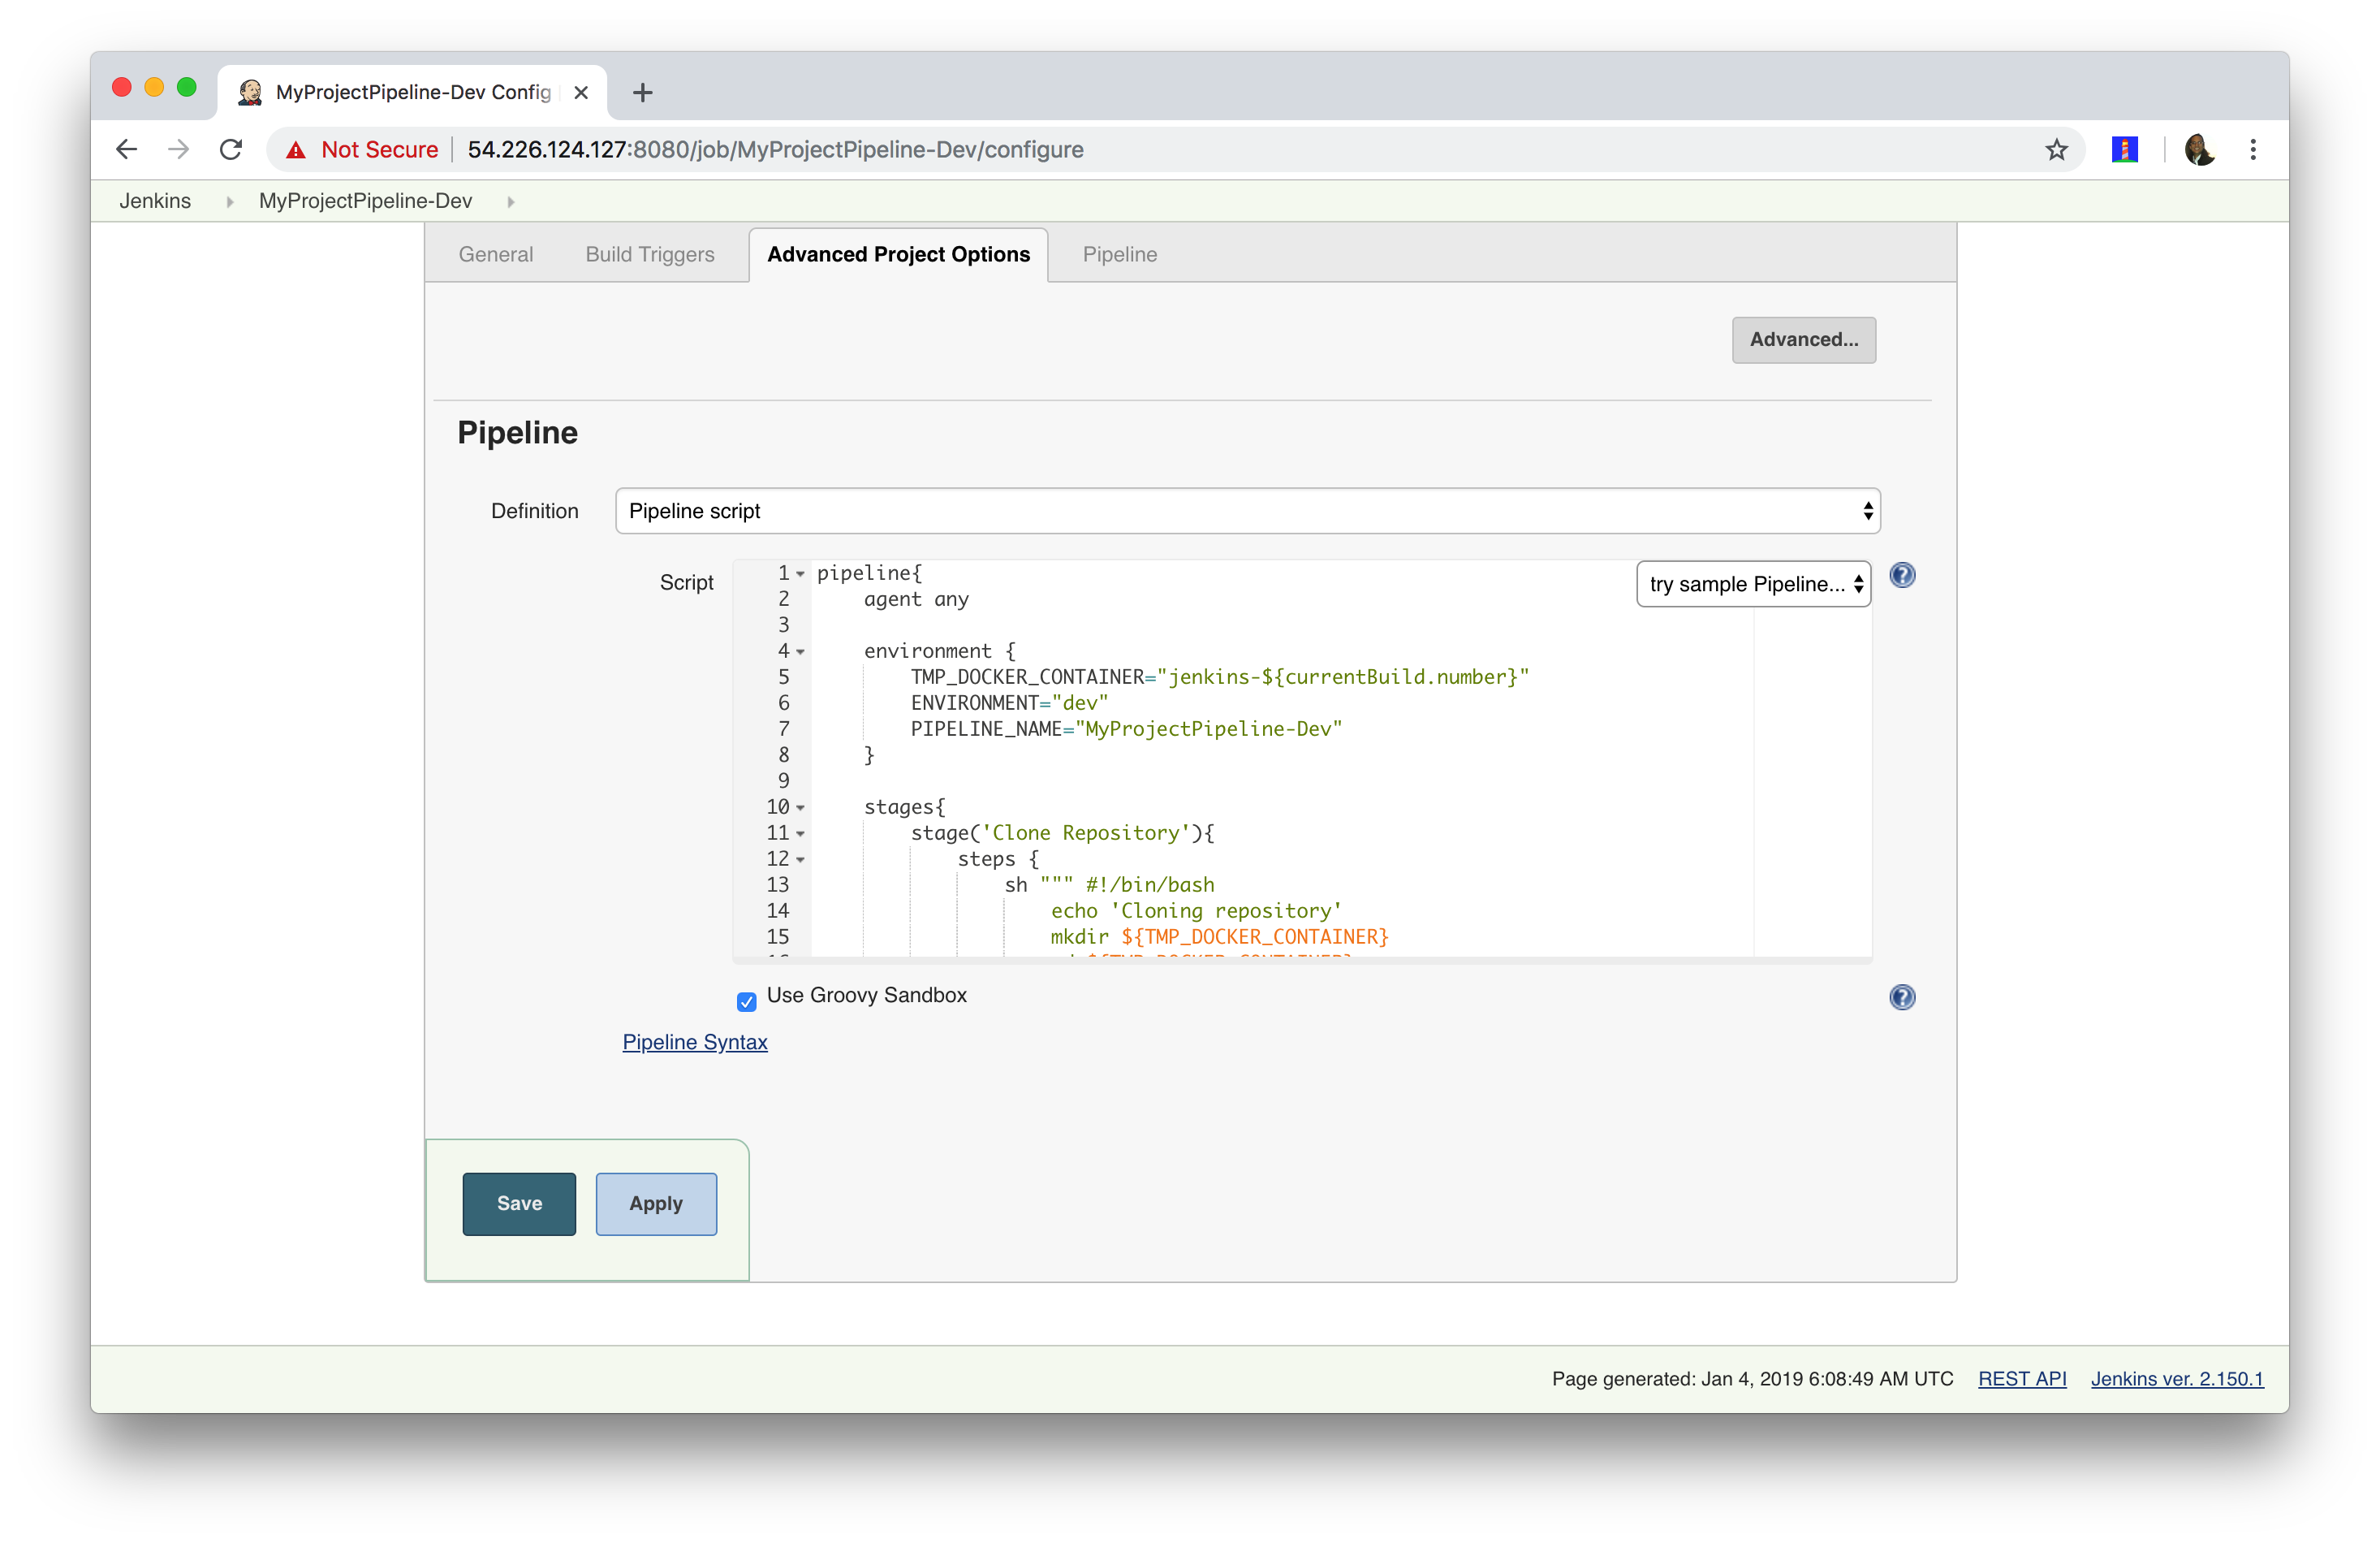Click the Not Secure warning triangle icon
Screen dimensions: 2380x1543
click(296, 150)
